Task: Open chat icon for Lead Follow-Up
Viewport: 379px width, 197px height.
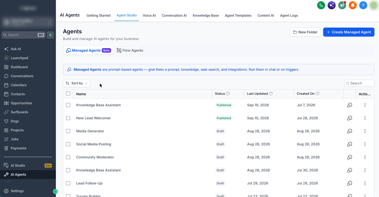Action: click(x=350, y=183)
